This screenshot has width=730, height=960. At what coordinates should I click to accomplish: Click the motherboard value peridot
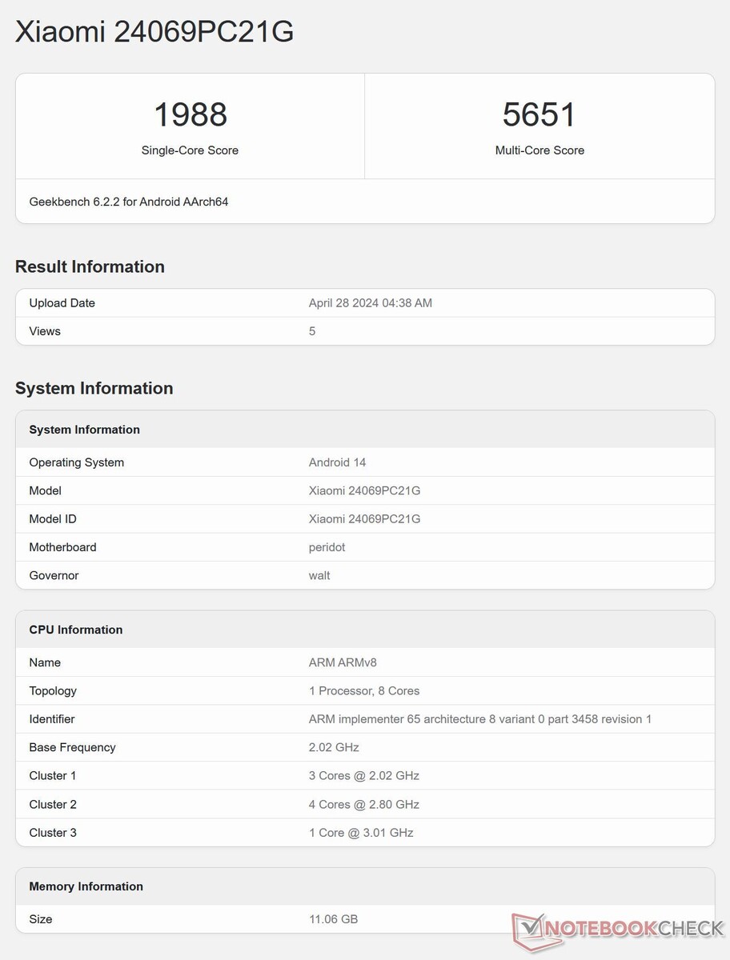(x=327, y=547)
